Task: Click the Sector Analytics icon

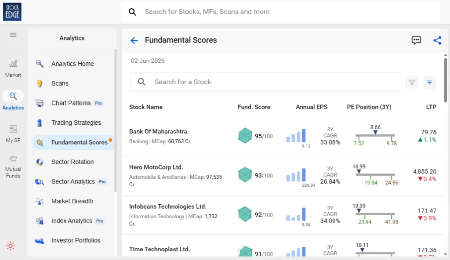Action: coord(40,182)
